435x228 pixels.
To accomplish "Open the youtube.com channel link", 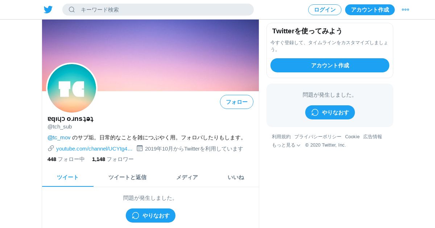I will 94,148.
